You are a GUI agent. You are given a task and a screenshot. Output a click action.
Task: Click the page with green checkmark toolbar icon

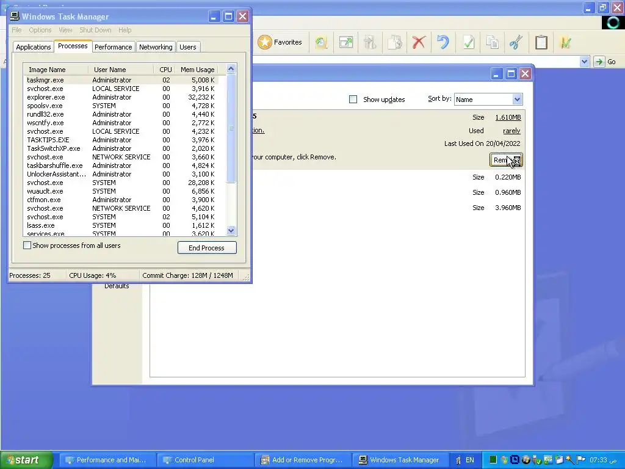click(468, 42)
